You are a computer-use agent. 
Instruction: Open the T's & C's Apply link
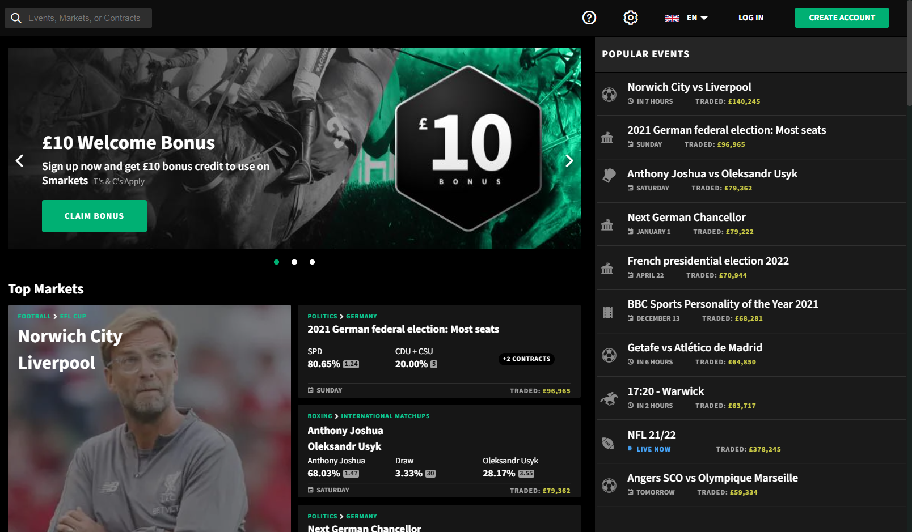(119, 181)
